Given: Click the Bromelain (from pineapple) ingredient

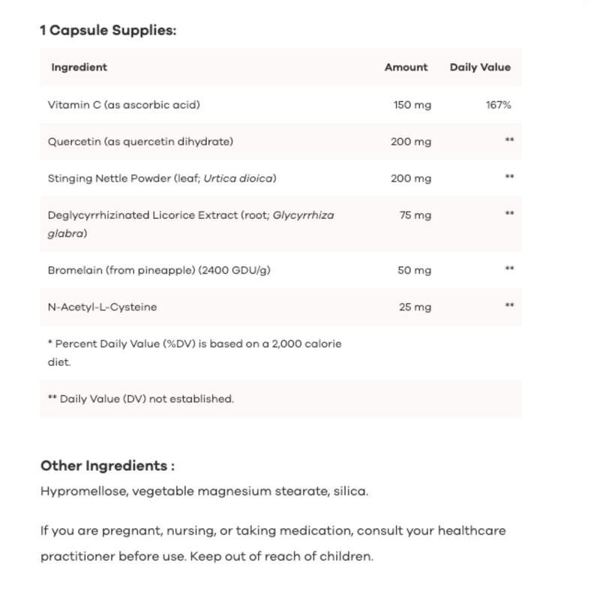Looking at the screenshot, I should [158, 268].
